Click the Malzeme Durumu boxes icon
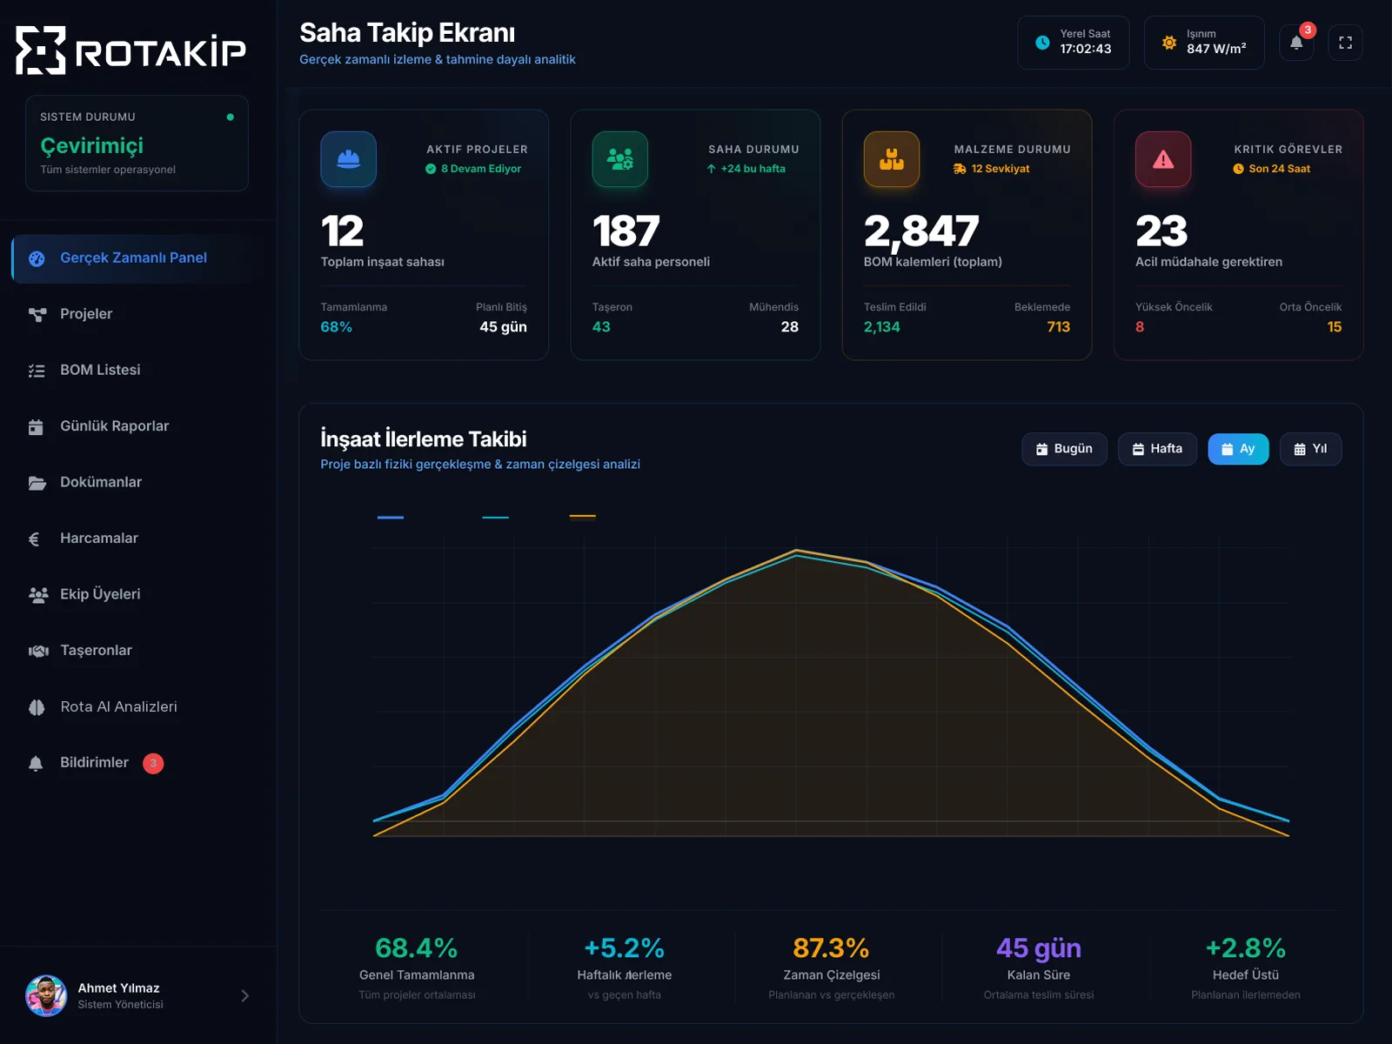 coord(892,159)
